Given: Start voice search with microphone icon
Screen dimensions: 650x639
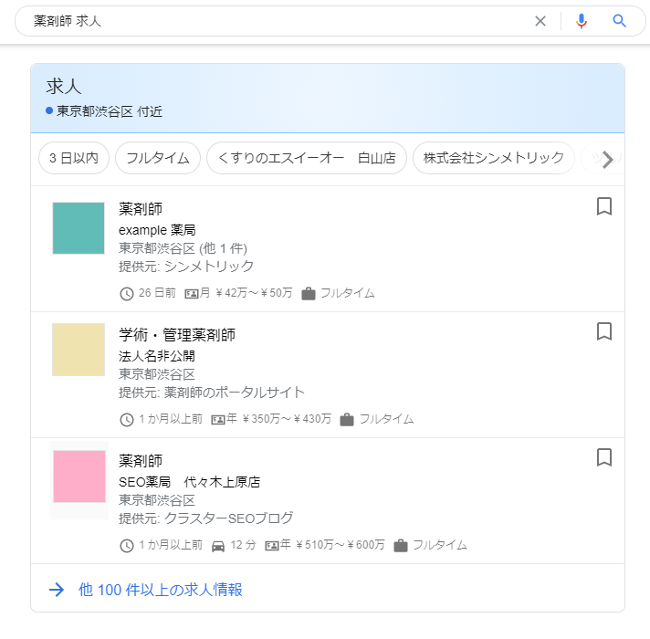Looking at the screenshot, I should (x=582, y=21).
